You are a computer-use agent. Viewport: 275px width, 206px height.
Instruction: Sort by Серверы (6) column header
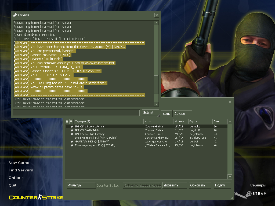point(108,122)
